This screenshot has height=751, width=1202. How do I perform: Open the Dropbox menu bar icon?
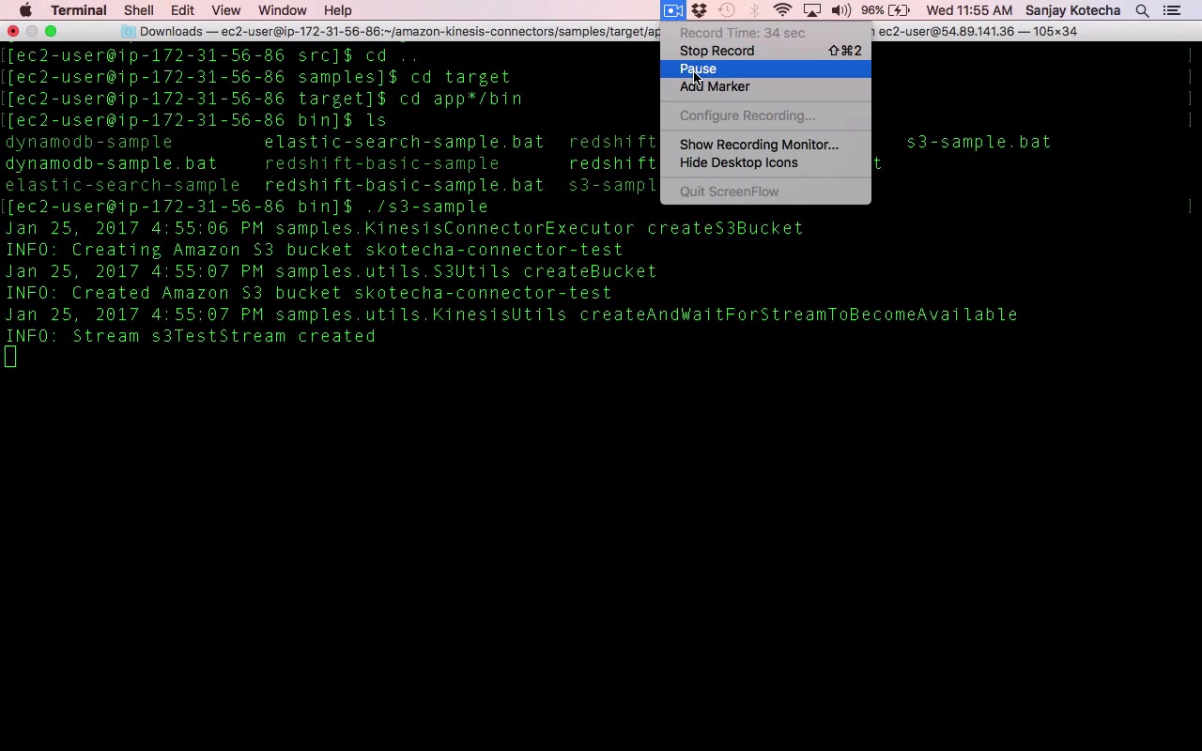[x=700, y=10]
